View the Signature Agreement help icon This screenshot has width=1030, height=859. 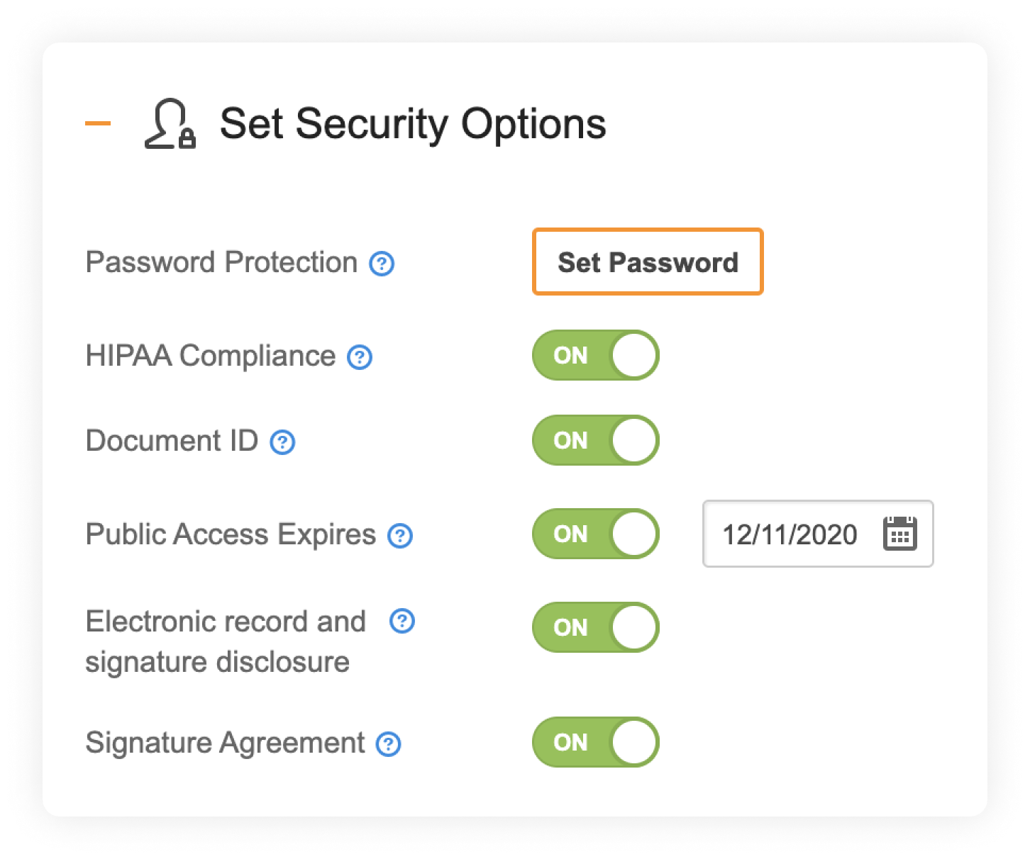point(388,744)
